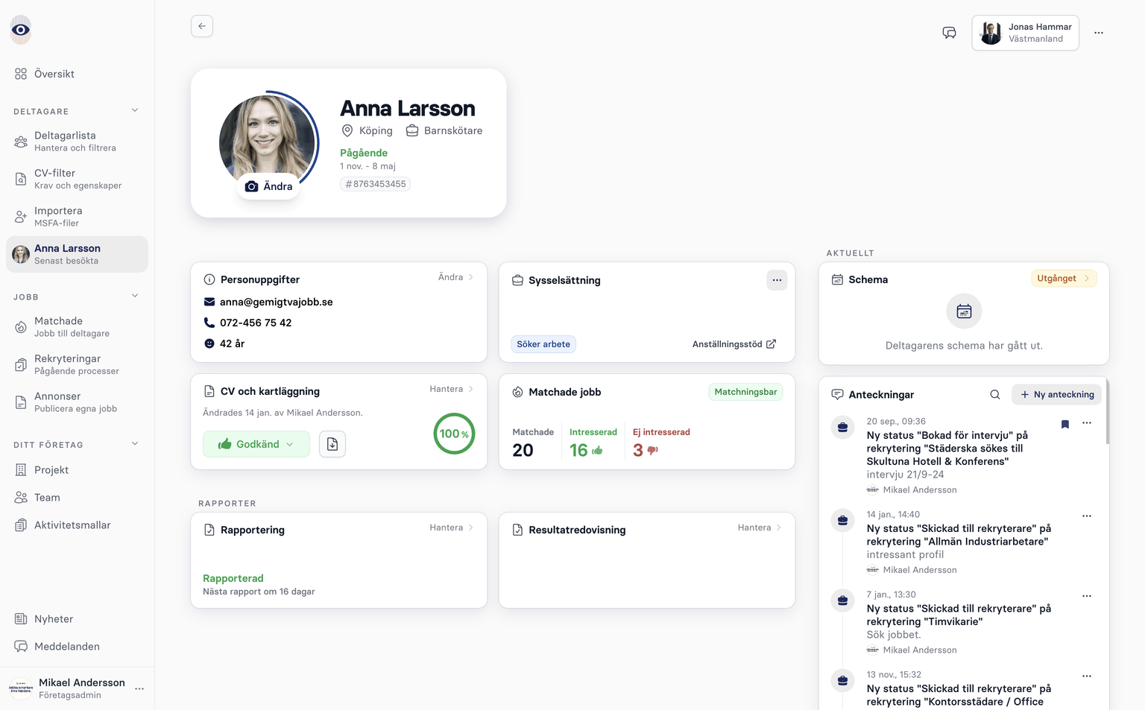Open the Godkänd status dropdown
The image size is (1145, 710).
pyautogui.click(x=256, y=444)
